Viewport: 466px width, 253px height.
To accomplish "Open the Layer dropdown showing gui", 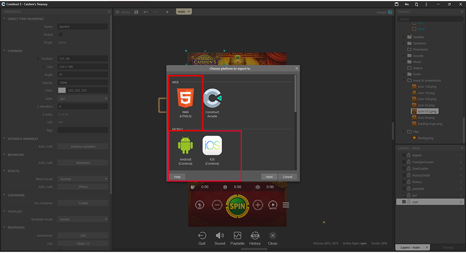I will point(83,98).
